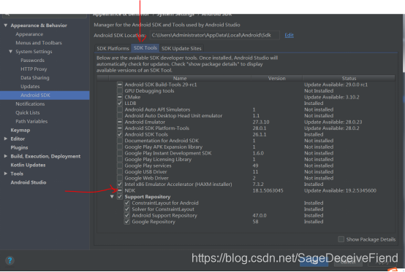Open Appearance settings page
Image resolution: width=405 pixels, height=272 pixels.
point(29,34)
